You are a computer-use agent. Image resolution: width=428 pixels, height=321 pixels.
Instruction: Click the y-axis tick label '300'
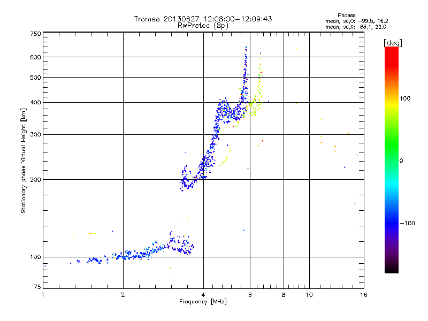point(35,135)
